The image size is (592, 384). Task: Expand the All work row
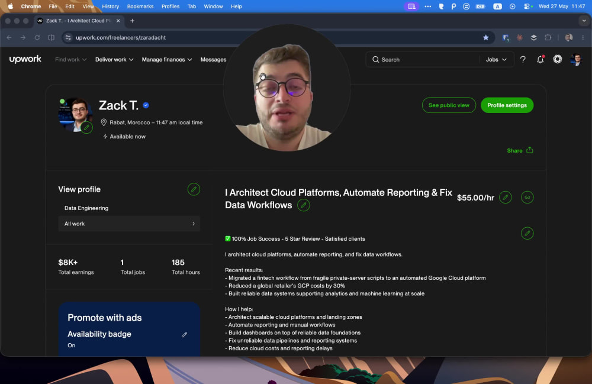click(129, 224)
